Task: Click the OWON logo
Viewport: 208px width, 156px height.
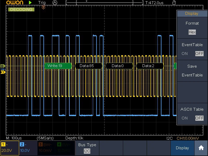Action: click(x=15, y=3)
